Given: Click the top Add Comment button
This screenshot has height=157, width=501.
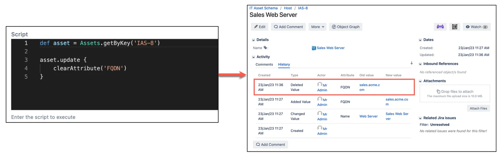Looking at the screenshot, I should click(x=288, y=27).
